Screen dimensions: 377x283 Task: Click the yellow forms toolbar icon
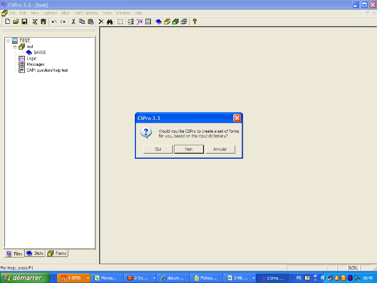point(167,22)
